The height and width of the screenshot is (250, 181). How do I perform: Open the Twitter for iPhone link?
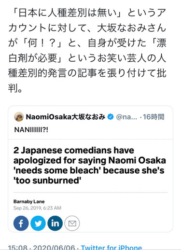coord(111,247)
